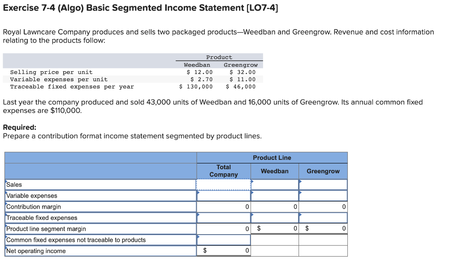Select Total Company Common fixed expenses cell
This screenshot has height=274, width=459.
(223, 240)
